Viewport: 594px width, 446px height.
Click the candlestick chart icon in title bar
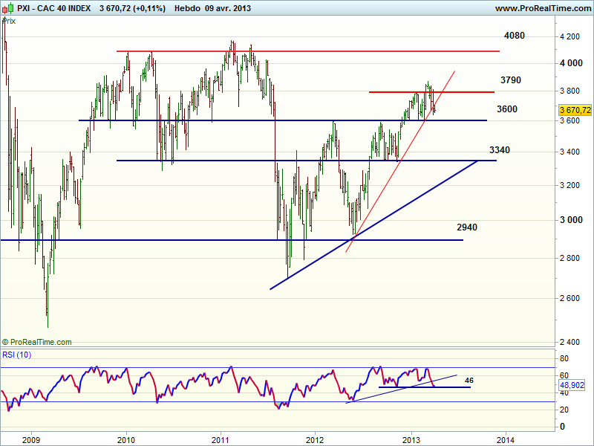[7, 8]
